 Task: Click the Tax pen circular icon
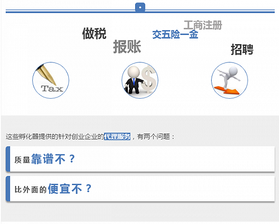(x=51, y=80)
